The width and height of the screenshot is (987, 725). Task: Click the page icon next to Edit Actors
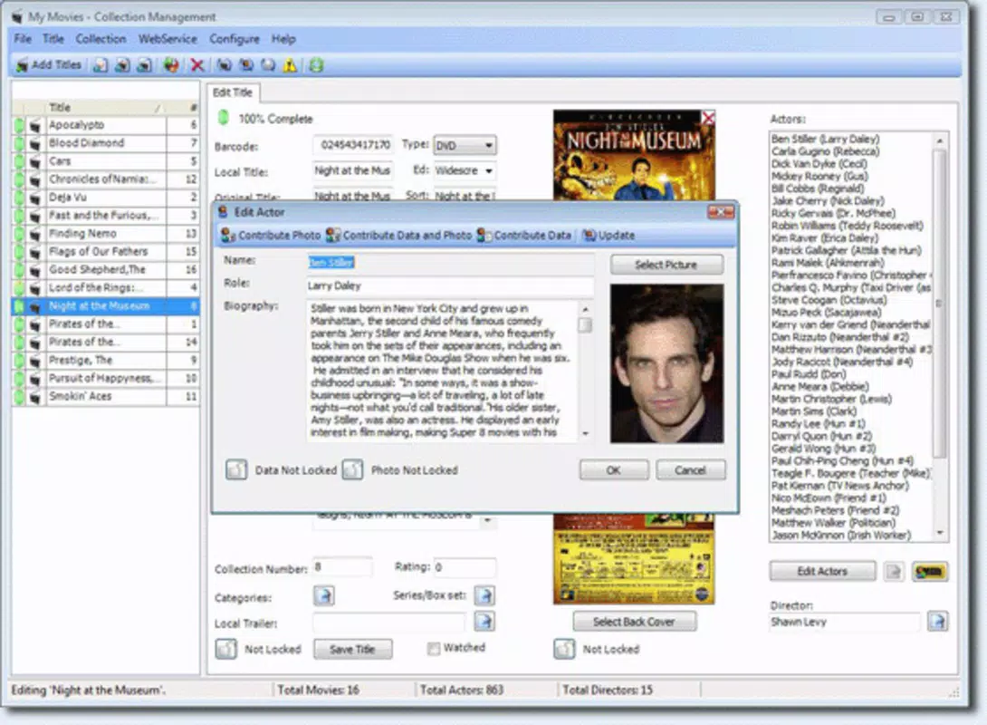click(x=893, y=571)
